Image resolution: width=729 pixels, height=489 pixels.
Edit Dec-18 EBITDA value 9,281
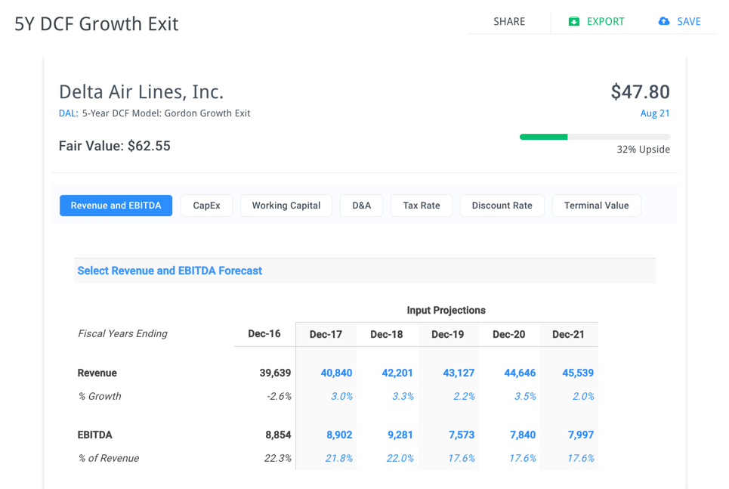pyautogui.click(x=400, y=435)
